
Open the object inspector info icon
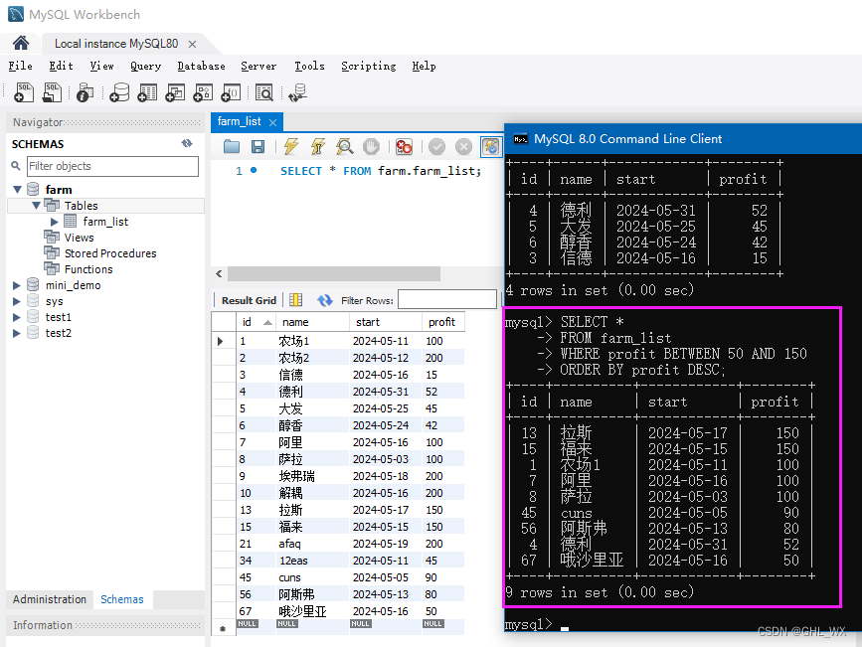pos(86,92)
